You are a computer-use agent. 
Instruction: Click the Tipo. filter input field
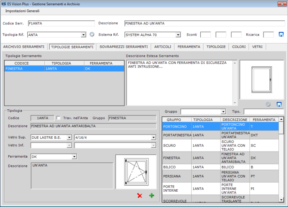(x=264, y=112)
